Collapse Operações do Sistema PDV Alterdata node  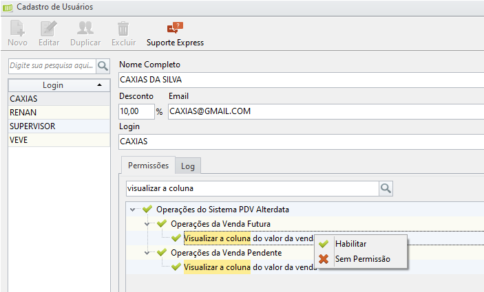132,209
